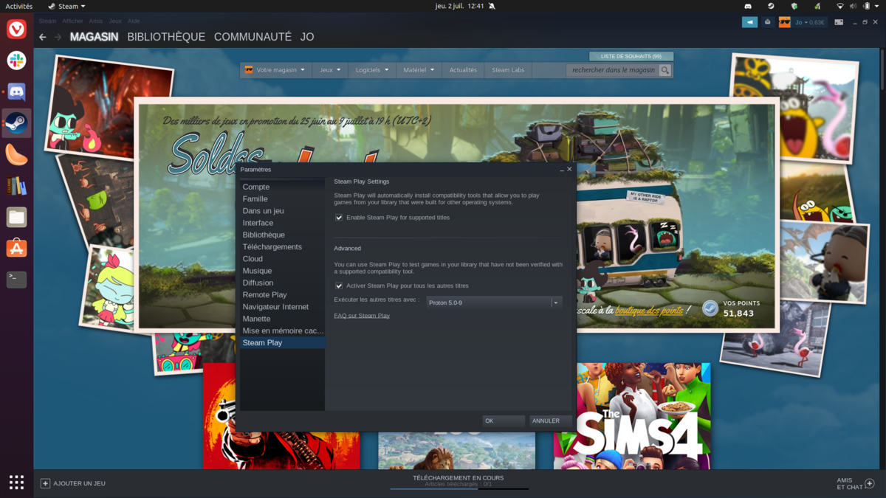Select Remote Play settings category
Screen dimensions: 886x498
click(282, 294)
